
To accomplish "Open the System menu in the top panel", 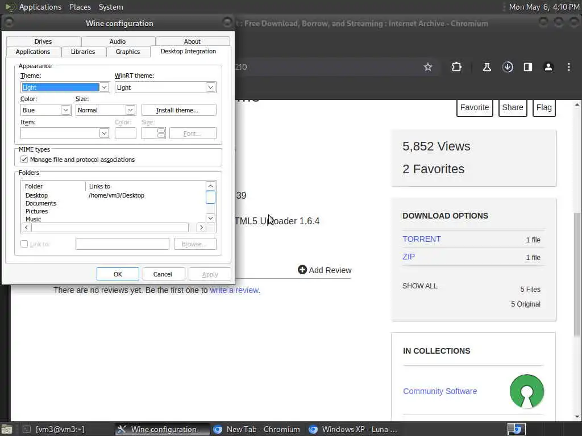I will tap(111, 7).
